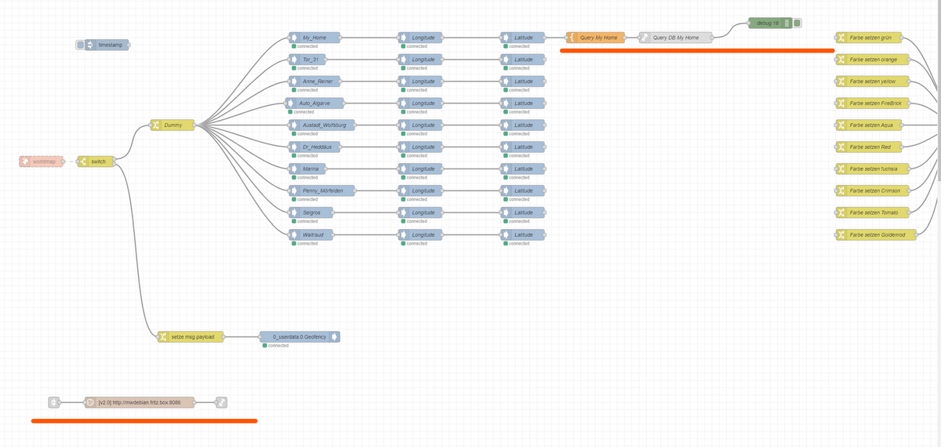Select the Latitude node in the Waltraud row
Screen dimensions: 941x447
click(x=522, y=235)
